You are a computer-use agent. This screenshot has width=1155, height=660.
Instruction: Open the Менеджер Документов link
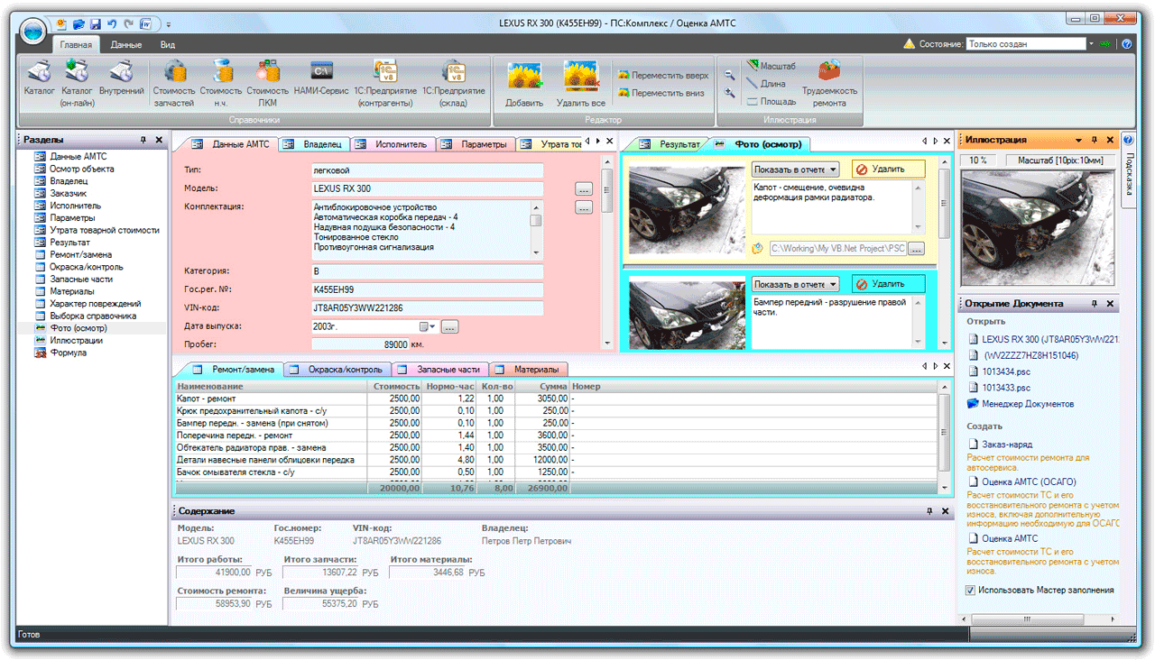click(1027, 404)
